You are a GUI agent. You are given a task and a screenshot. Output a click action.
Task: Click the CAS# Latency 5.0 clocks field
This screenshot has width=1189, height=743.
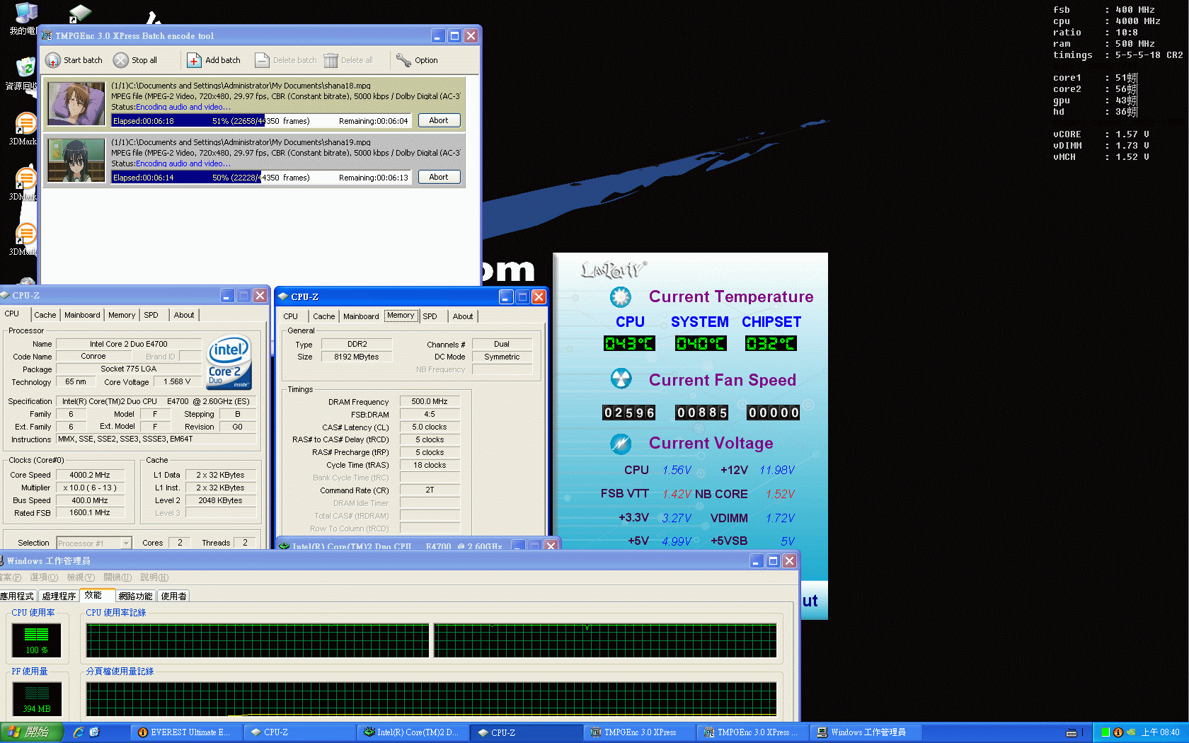pos(430,427)
